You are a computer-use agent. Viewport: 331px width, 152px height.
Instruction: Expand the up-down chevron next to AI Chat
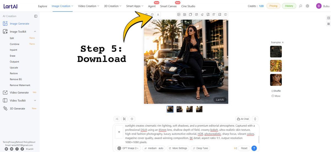pos(255,119)
